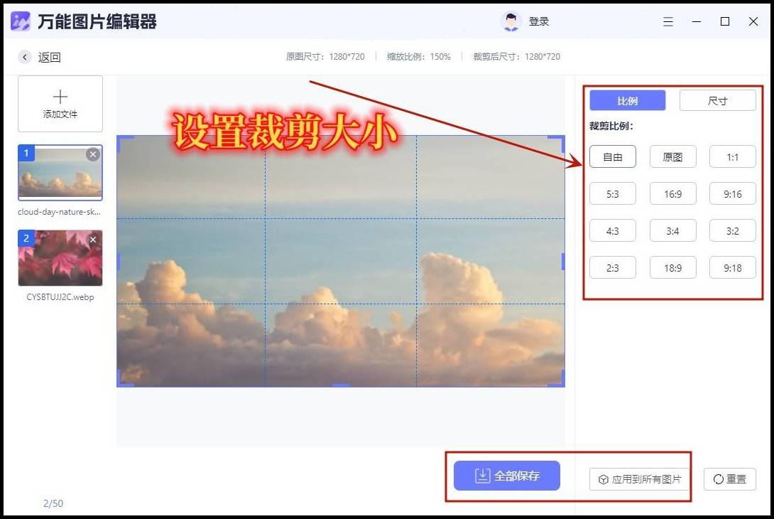Click the 裁剪比例: label

pos(611,126)
